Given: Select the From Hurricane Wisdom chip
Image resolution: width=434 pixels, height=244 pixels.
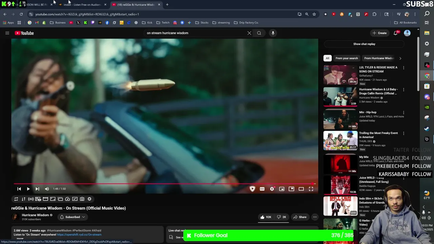Looking at the screenshot, I should pyautogui.click(x=379, y=58).
